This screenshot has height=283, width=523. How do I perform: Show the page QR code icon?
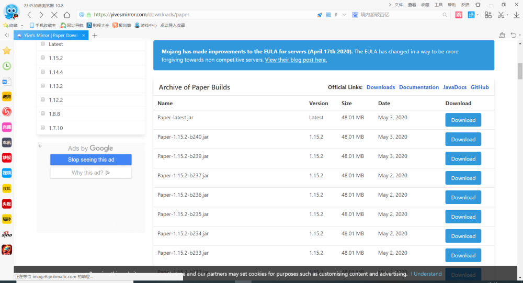pyautogui.click(x=328, y=15)
